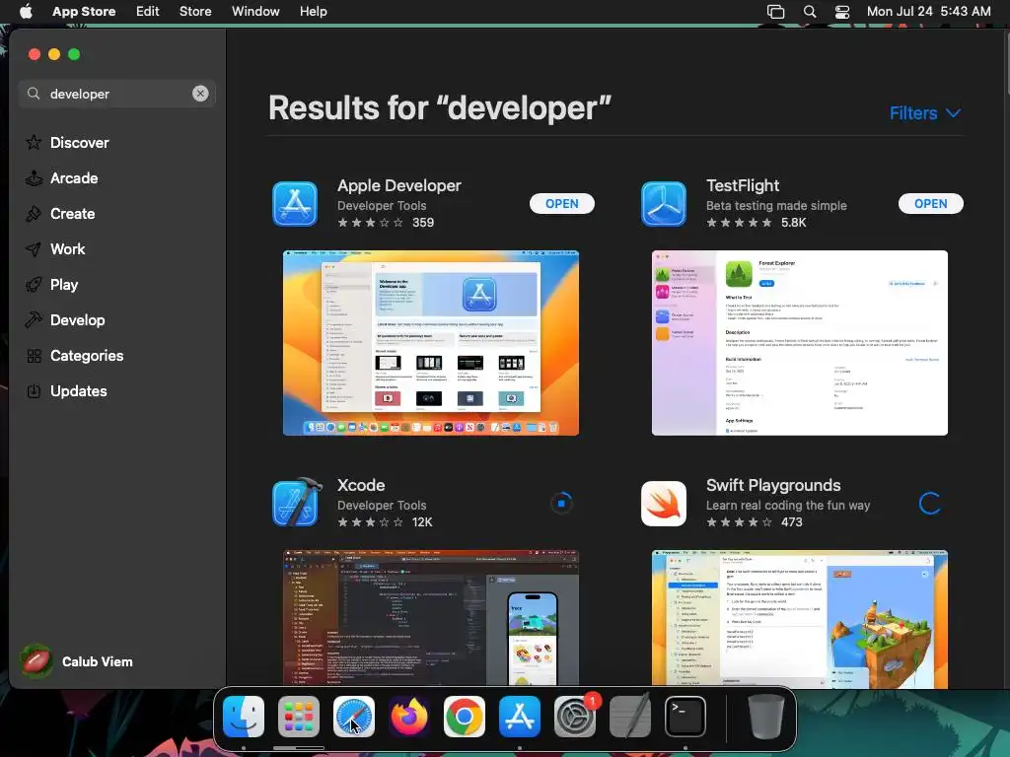Click the Apple Developer star rating
The image size is (1010, 757).
(371, 223)
